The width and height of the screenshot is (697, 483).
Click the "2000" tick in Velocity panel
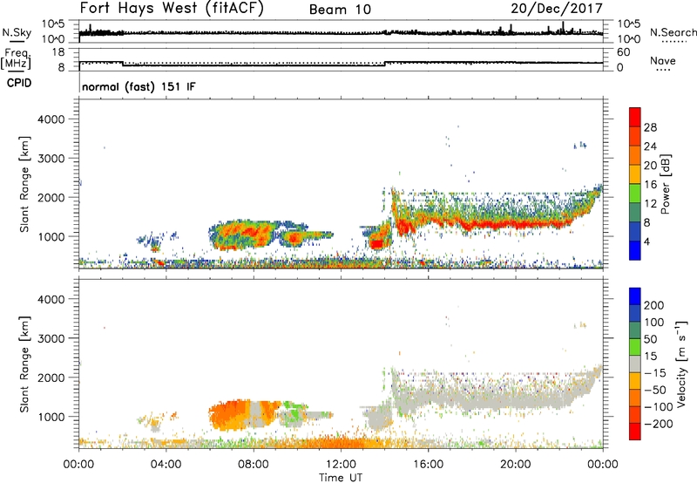point(51,378)
